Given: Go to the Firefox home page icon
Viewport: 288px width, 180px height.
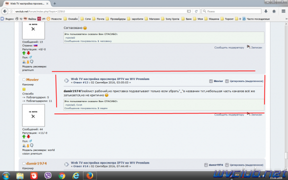Looking at the screenshot, I should [274, 11].
